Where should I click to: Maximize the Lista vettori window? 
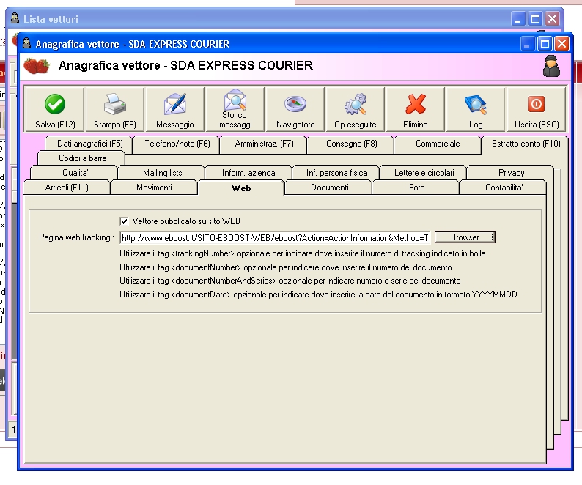click(535, 18)
